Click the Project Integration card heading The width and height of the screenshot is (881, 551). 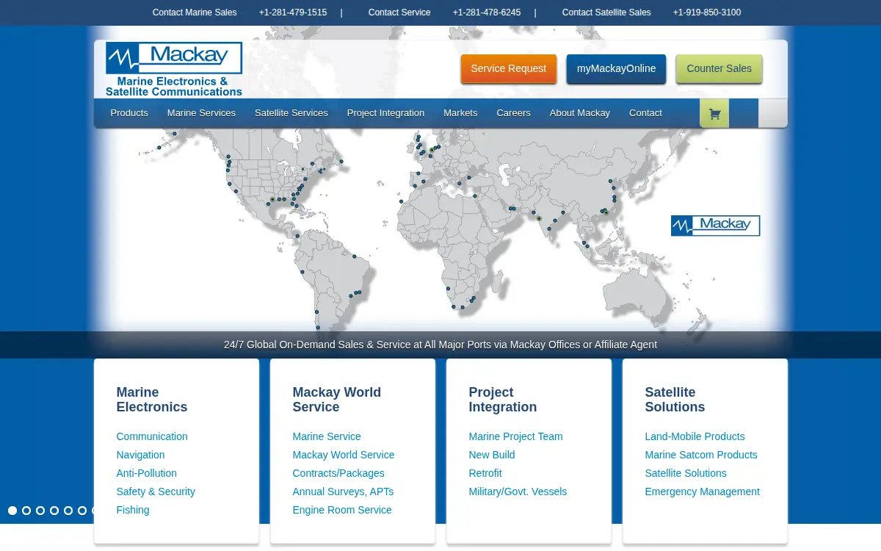click(503, 400)
